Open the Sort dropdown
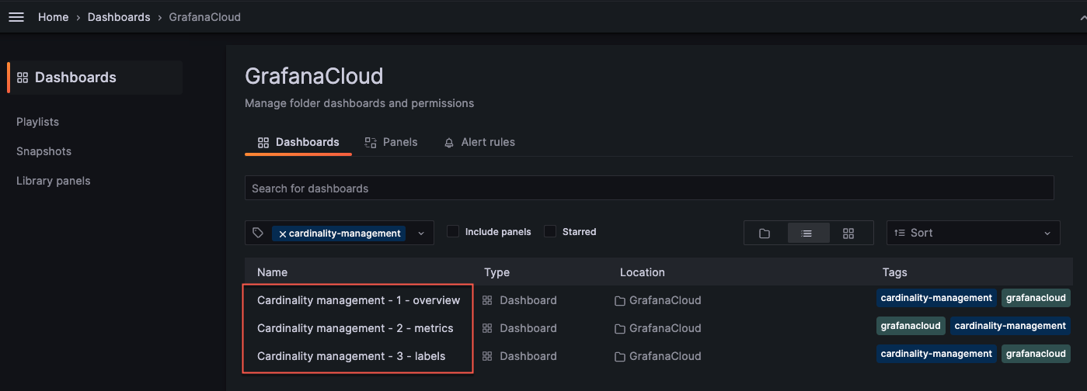 (x=973, y=233)
